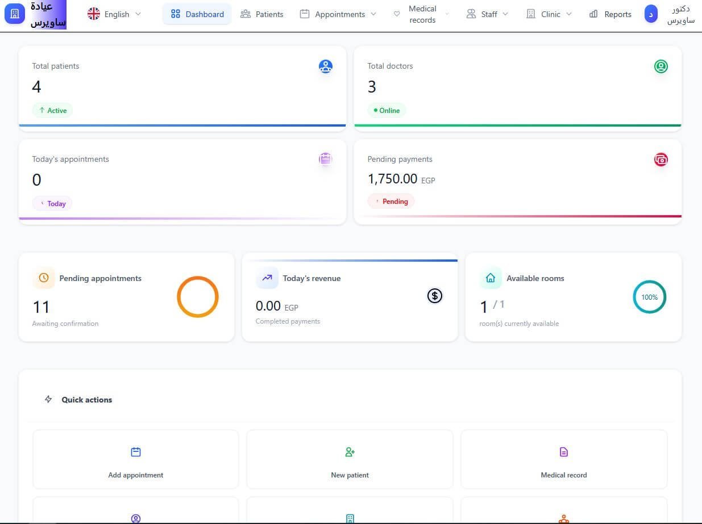Click the Dashboard grid icon
Viewport: 702px width, 524px height.
(176, 14)
